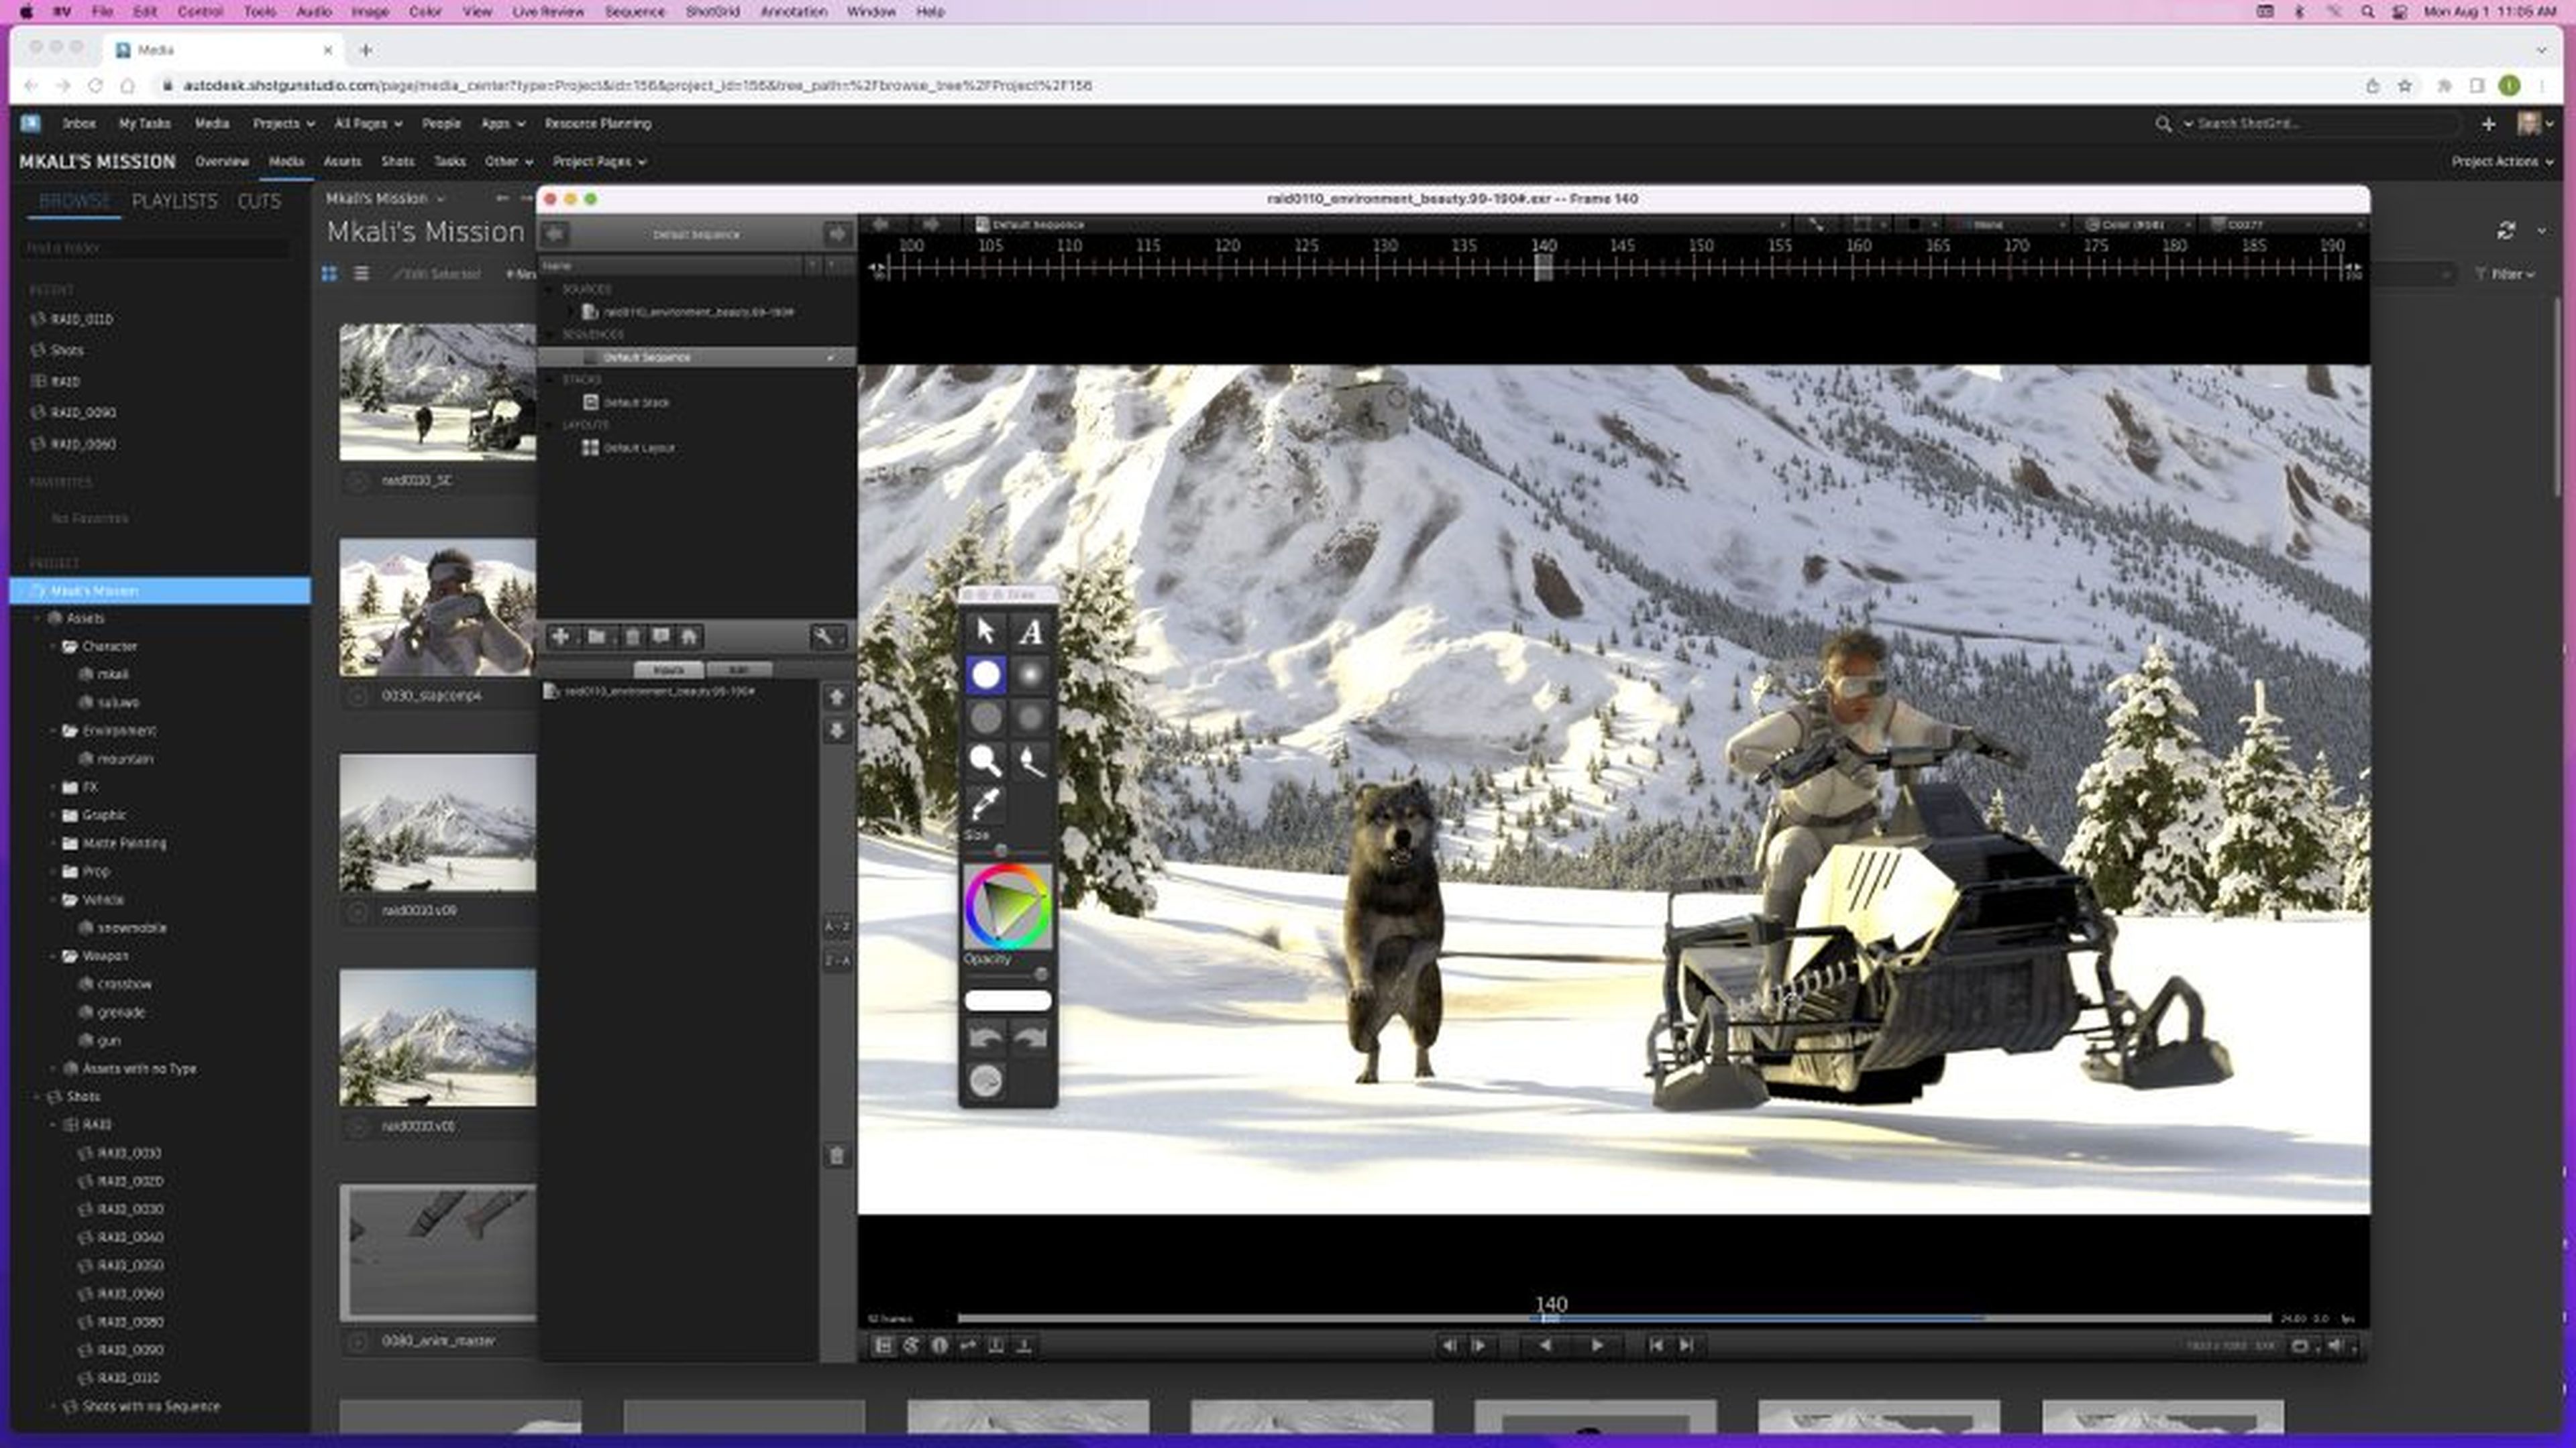Click the play forward button

[x=1597, y=1345]
